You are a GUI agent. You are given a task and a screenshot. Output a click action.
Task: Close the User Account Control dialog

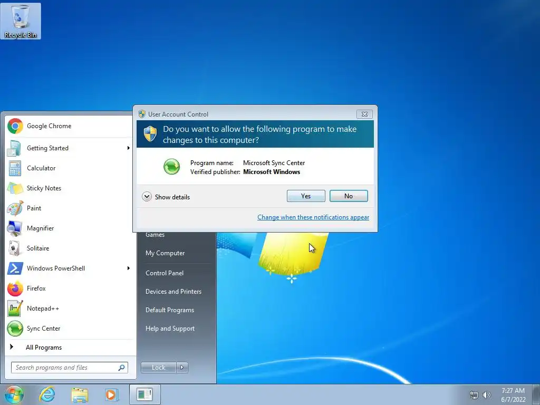(x=364, y=114)
